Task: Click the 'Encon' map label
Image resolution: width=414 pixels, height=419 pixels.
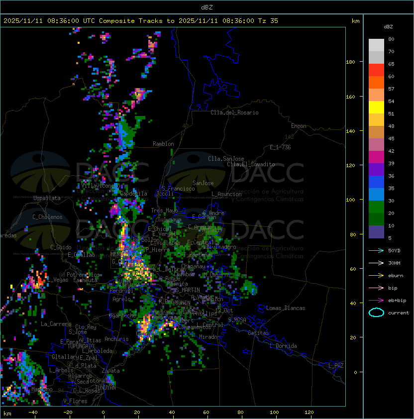Action: click(299, 126)
